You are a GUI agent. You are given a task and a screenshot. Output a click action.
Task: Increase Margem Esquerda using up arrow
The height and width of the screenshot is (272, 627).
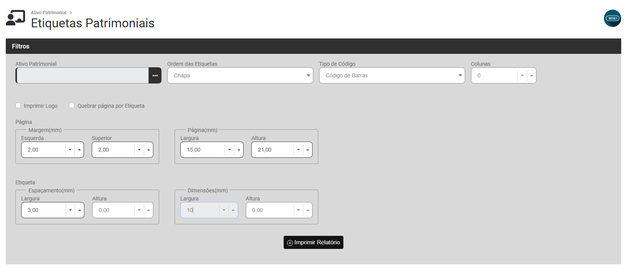79,150
